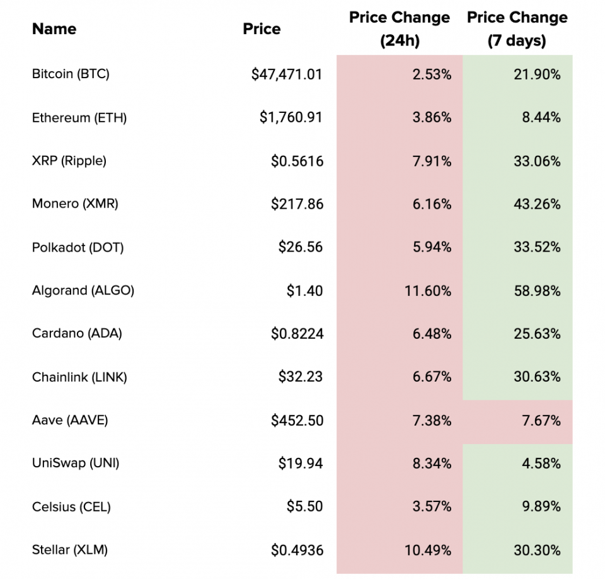Click the Price column header
Image resolution: width=605 pixels, height=579 pixels.
pyautogui.click(x=262, y=29)
